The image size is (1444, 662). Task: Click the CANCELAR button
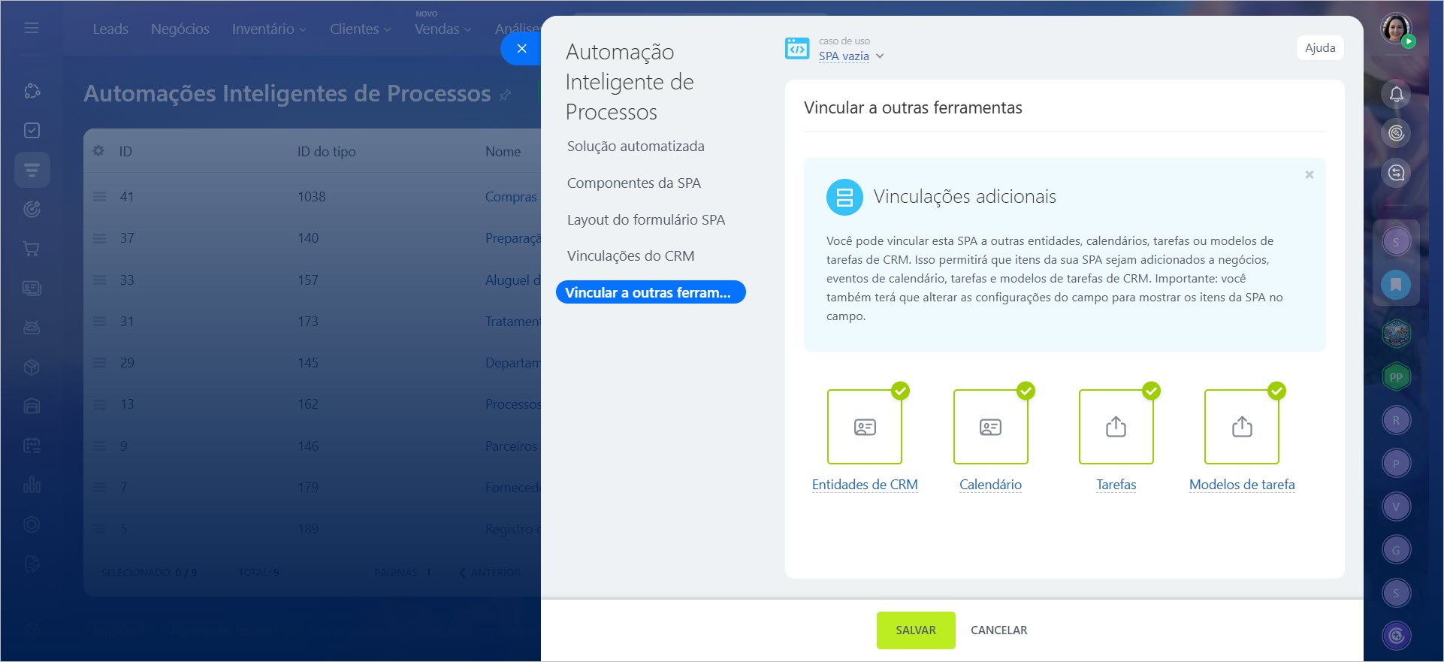(998, 630)
